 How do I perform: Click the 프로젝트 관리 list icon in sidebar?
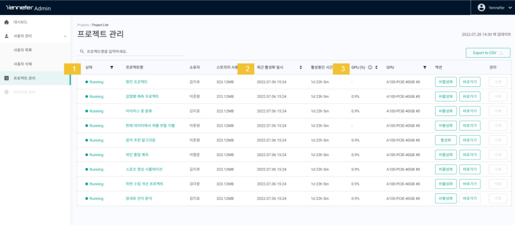[6, 78]
